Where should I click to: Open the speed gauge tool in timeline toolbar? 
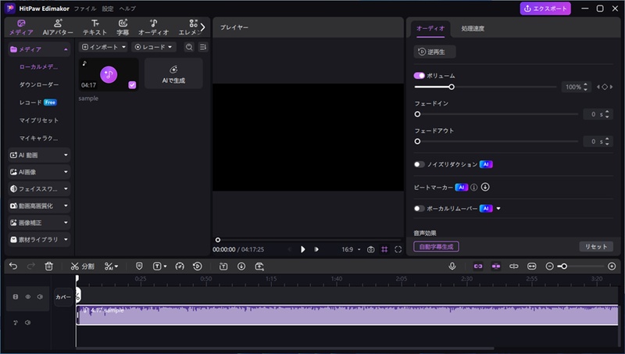click(180, 266)
